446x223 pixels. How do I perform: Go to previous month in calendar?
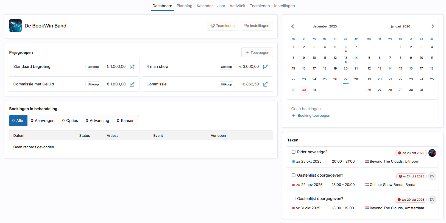point(293,26)
